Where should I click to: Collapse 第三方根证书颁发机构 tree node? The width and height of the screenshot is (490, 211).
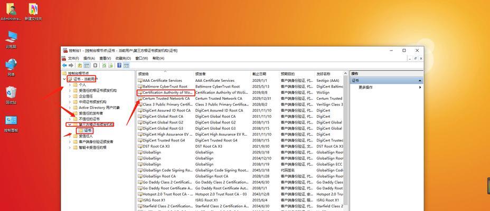[70, 124]
